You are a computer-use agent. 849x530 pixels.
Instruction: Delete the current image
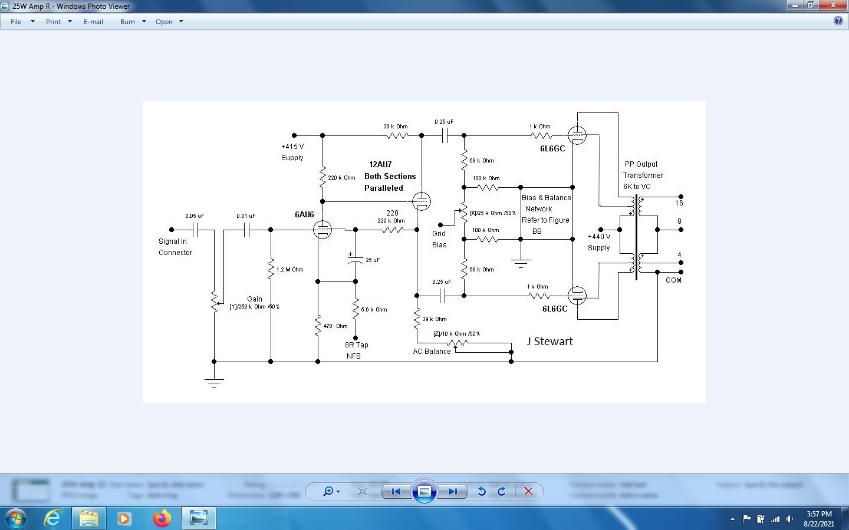pos(528,491)
